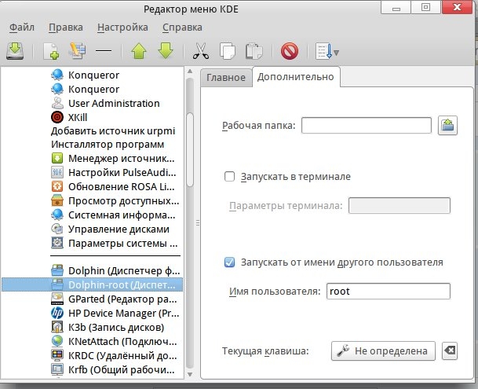
Task: Select Krfb (Общий рабочи... entry
Action: coord(113,369)
